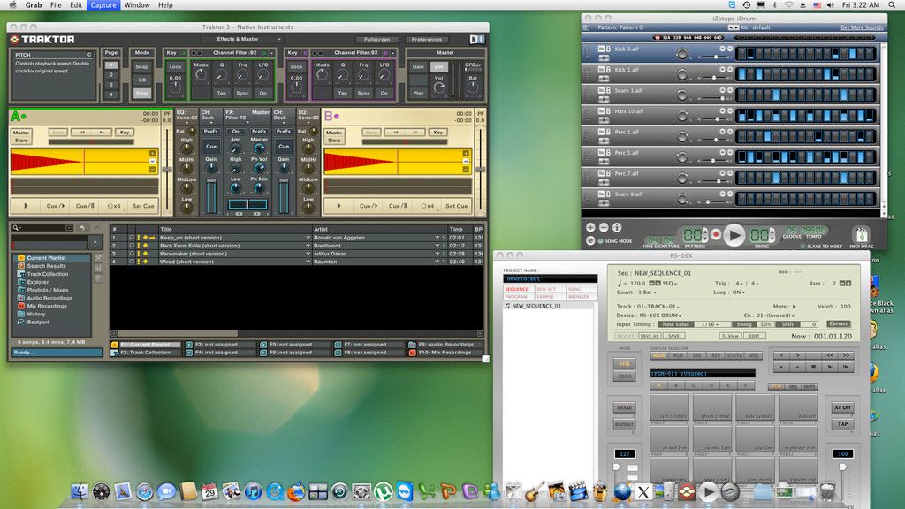The image size is (905, 509).
Task: Open the Window menu
Action: point(137,5)
